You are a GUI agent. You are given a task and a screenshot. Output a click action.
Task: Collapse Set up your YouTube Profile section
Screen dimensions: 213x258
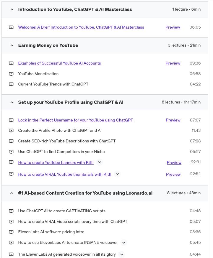pyautogui.click(x=12, y=102)
